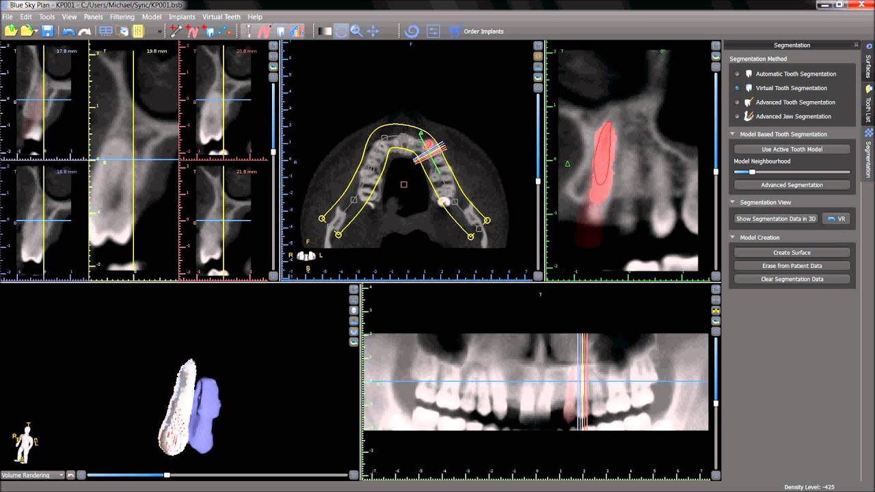Image resolution: width=875 pixels, height=492 pixels.
Task: Click the add nerve tool with red plus
Action: 192,31
